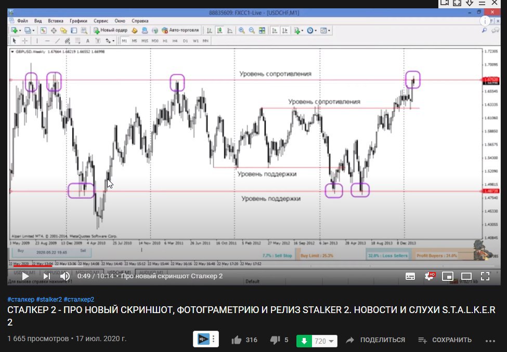Zoom out on the chart
This screenshot has height=352, width=507.
pyautogui.click(x=252, y=30)
